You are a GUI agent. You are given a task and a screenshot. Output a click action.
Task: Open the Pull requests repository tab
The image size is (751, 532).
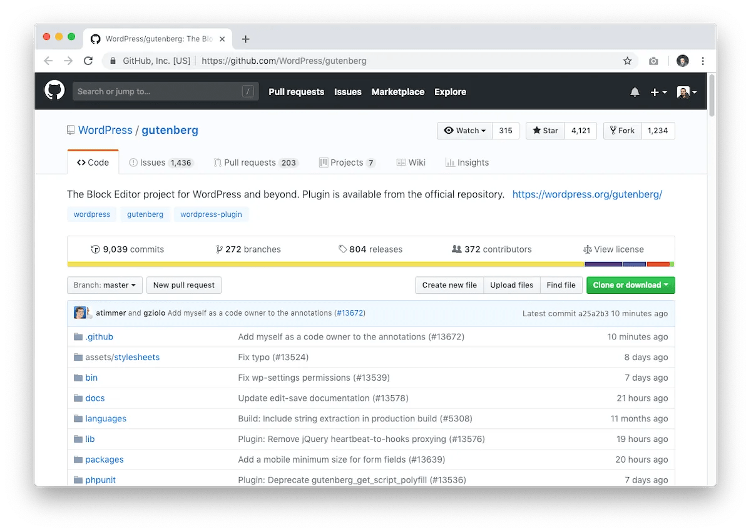point(255,163)
